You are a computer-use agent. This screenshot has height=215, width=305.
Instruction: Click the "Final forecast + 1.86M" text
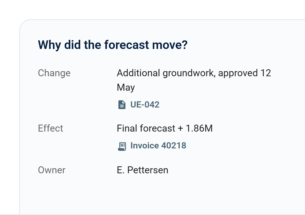pyautogui.click(x=165, y=128)
